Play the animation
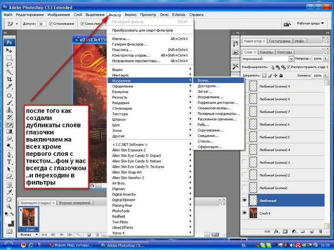This screenshot has height=250, width=334. [62, 235]
